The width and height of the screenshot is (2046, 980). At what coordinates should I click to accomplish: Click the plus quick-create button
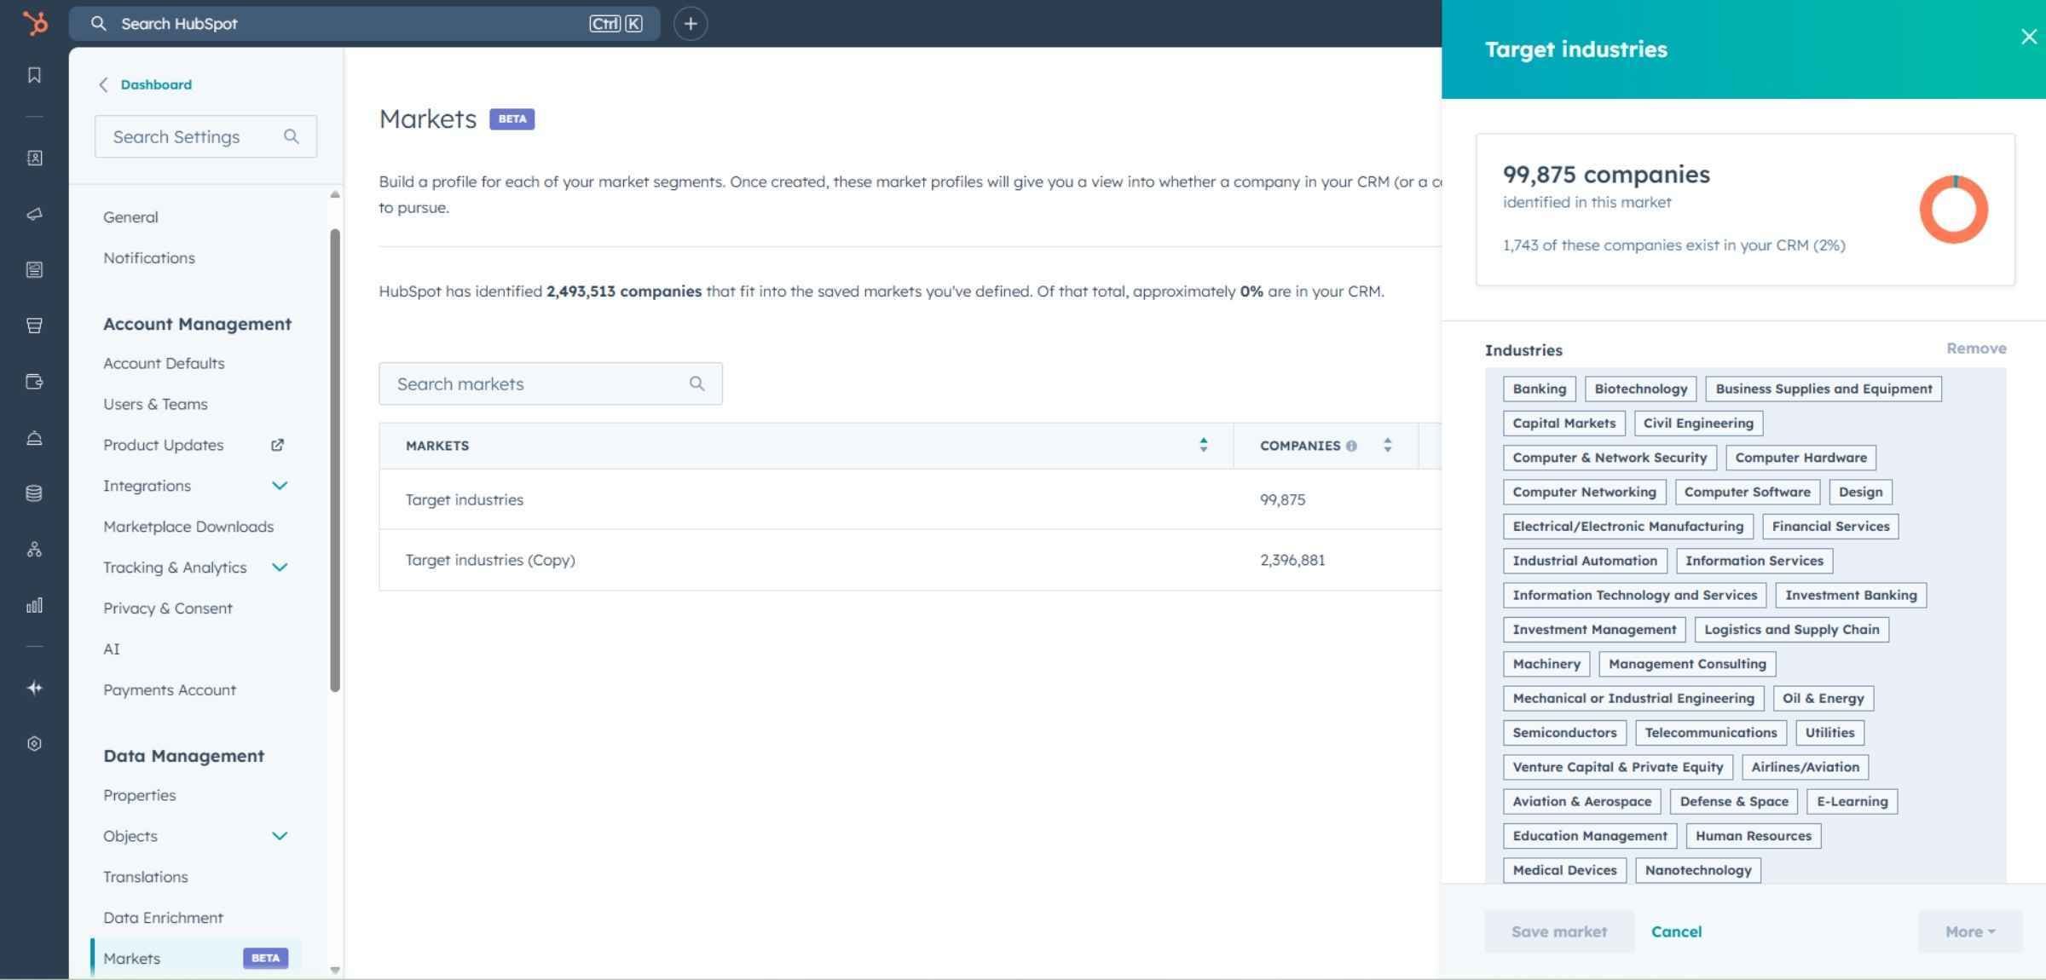click(690, 23)
